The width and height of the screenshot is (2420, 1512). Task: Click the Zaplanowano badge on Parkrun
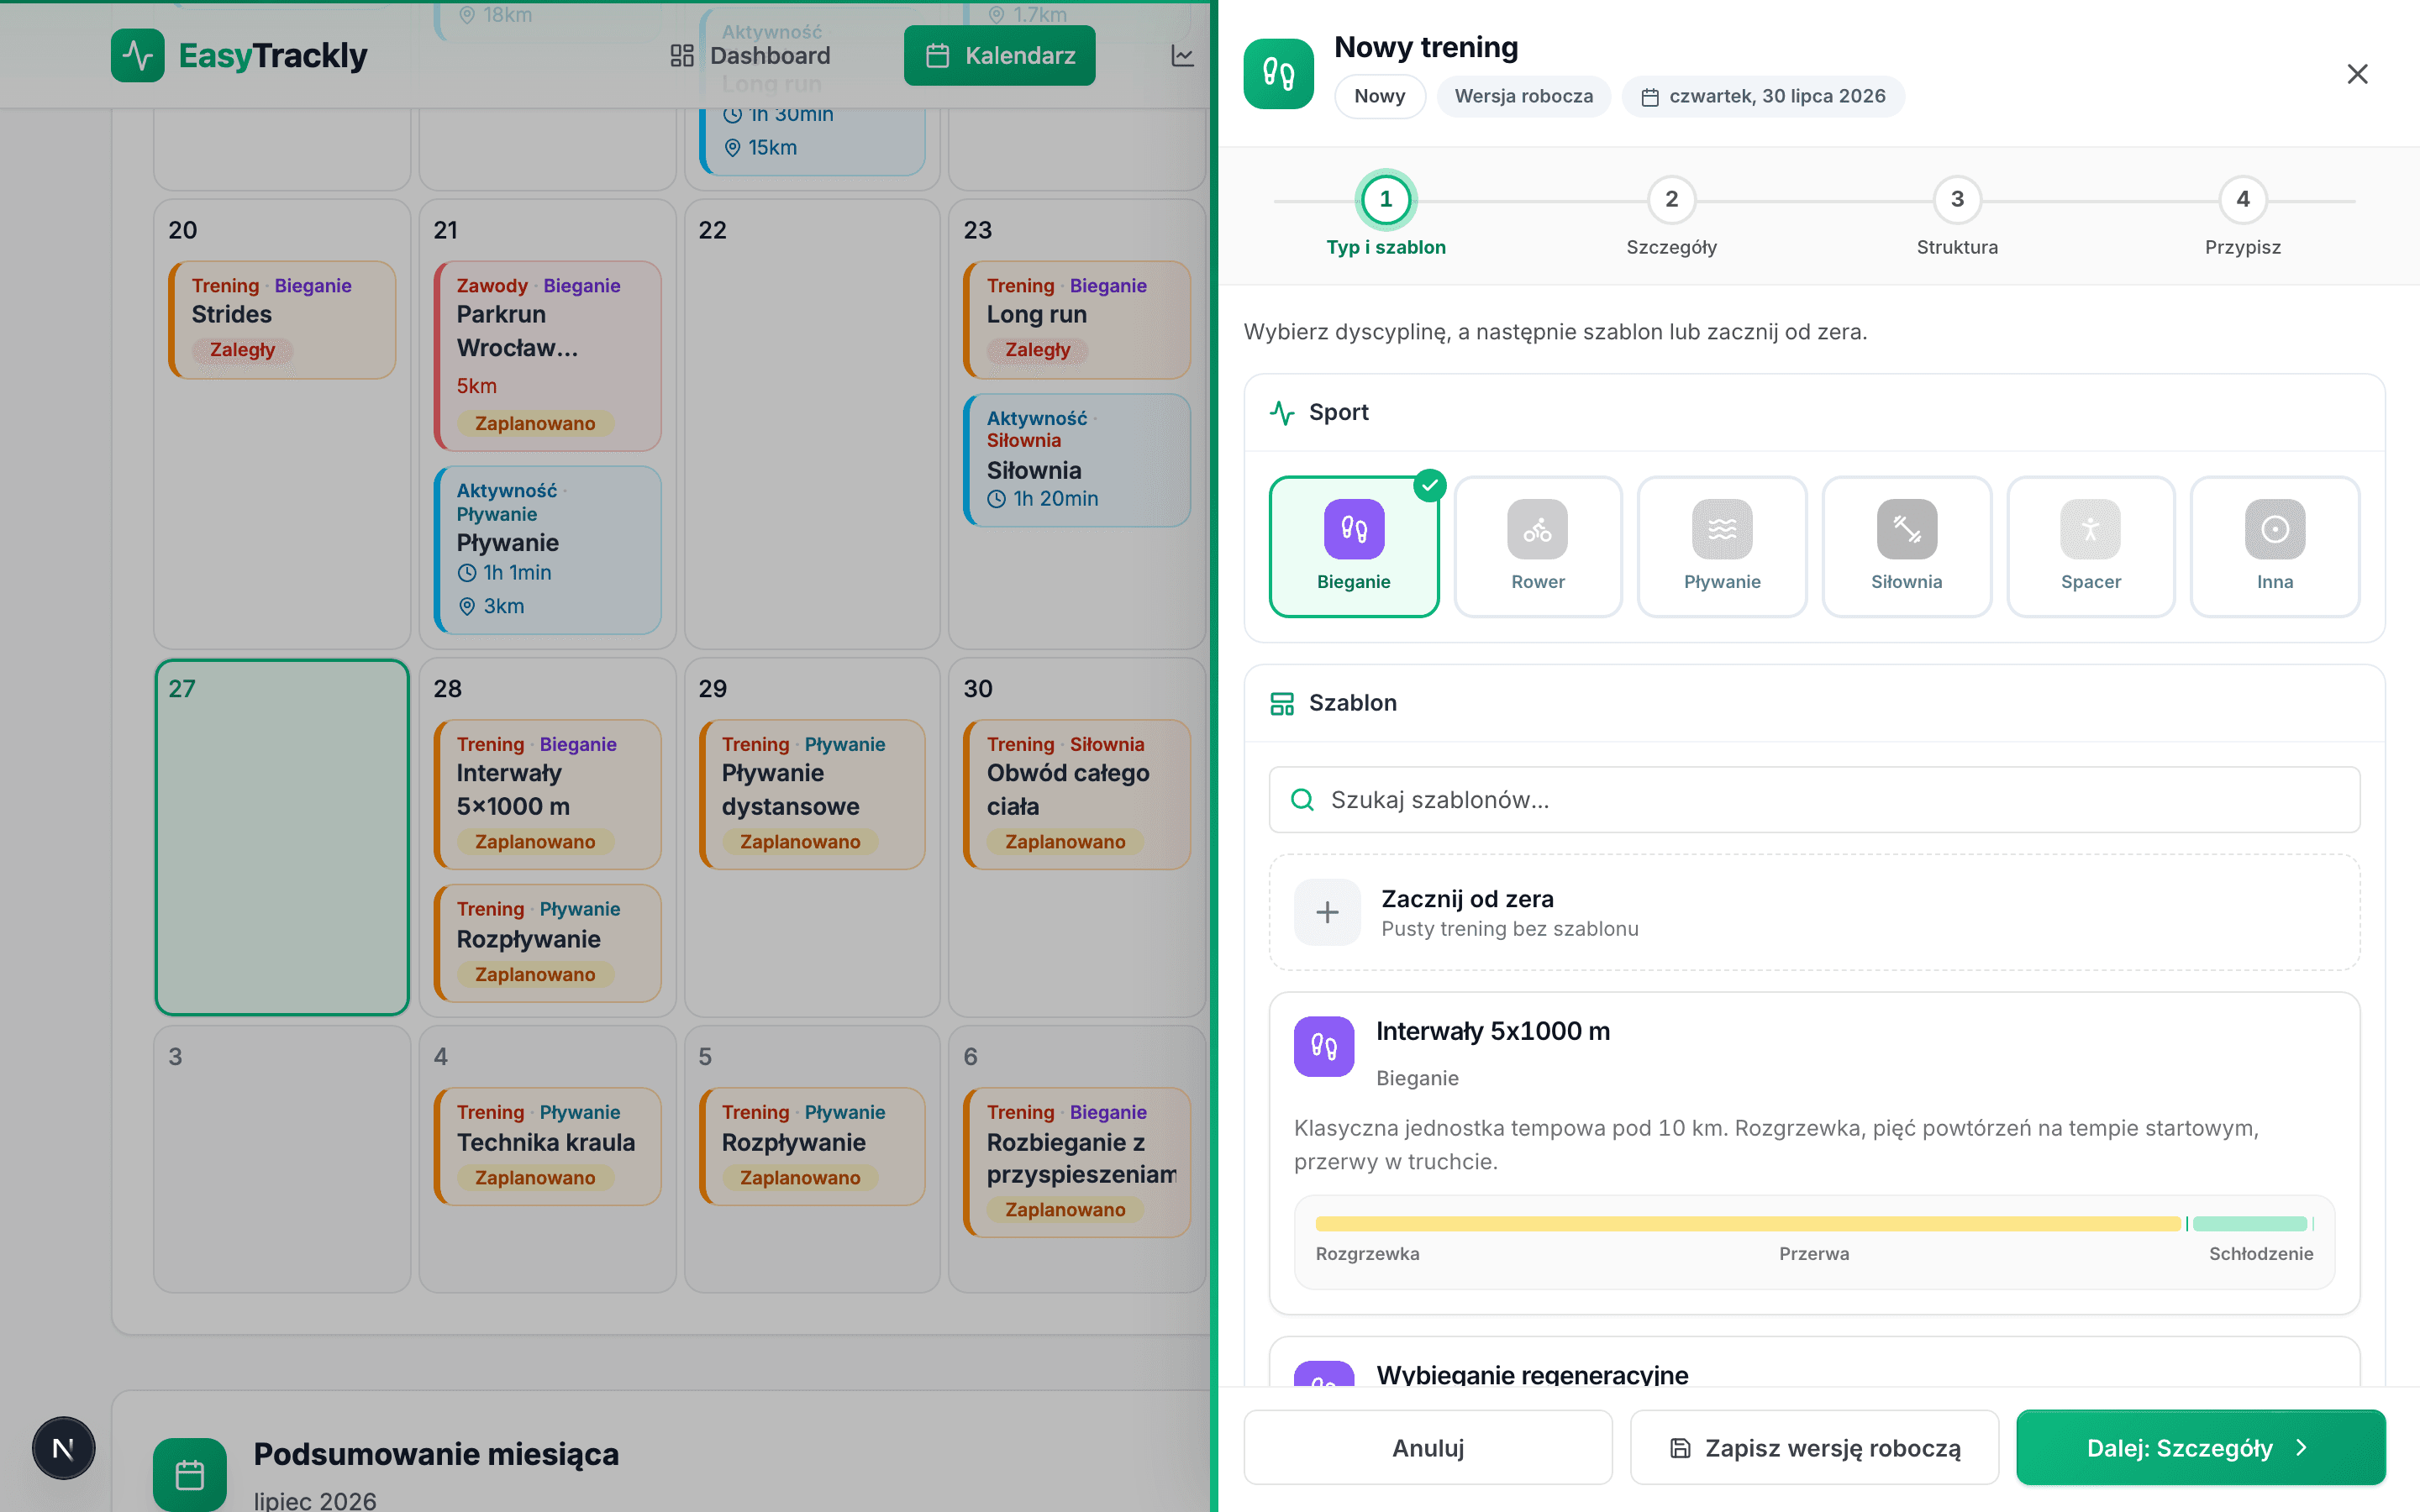535,423
